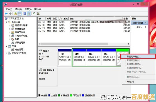Choose 新建简单卷(I)... from context menu
Viewport: 156px width, 102px height.
click(x=138, y=56)
